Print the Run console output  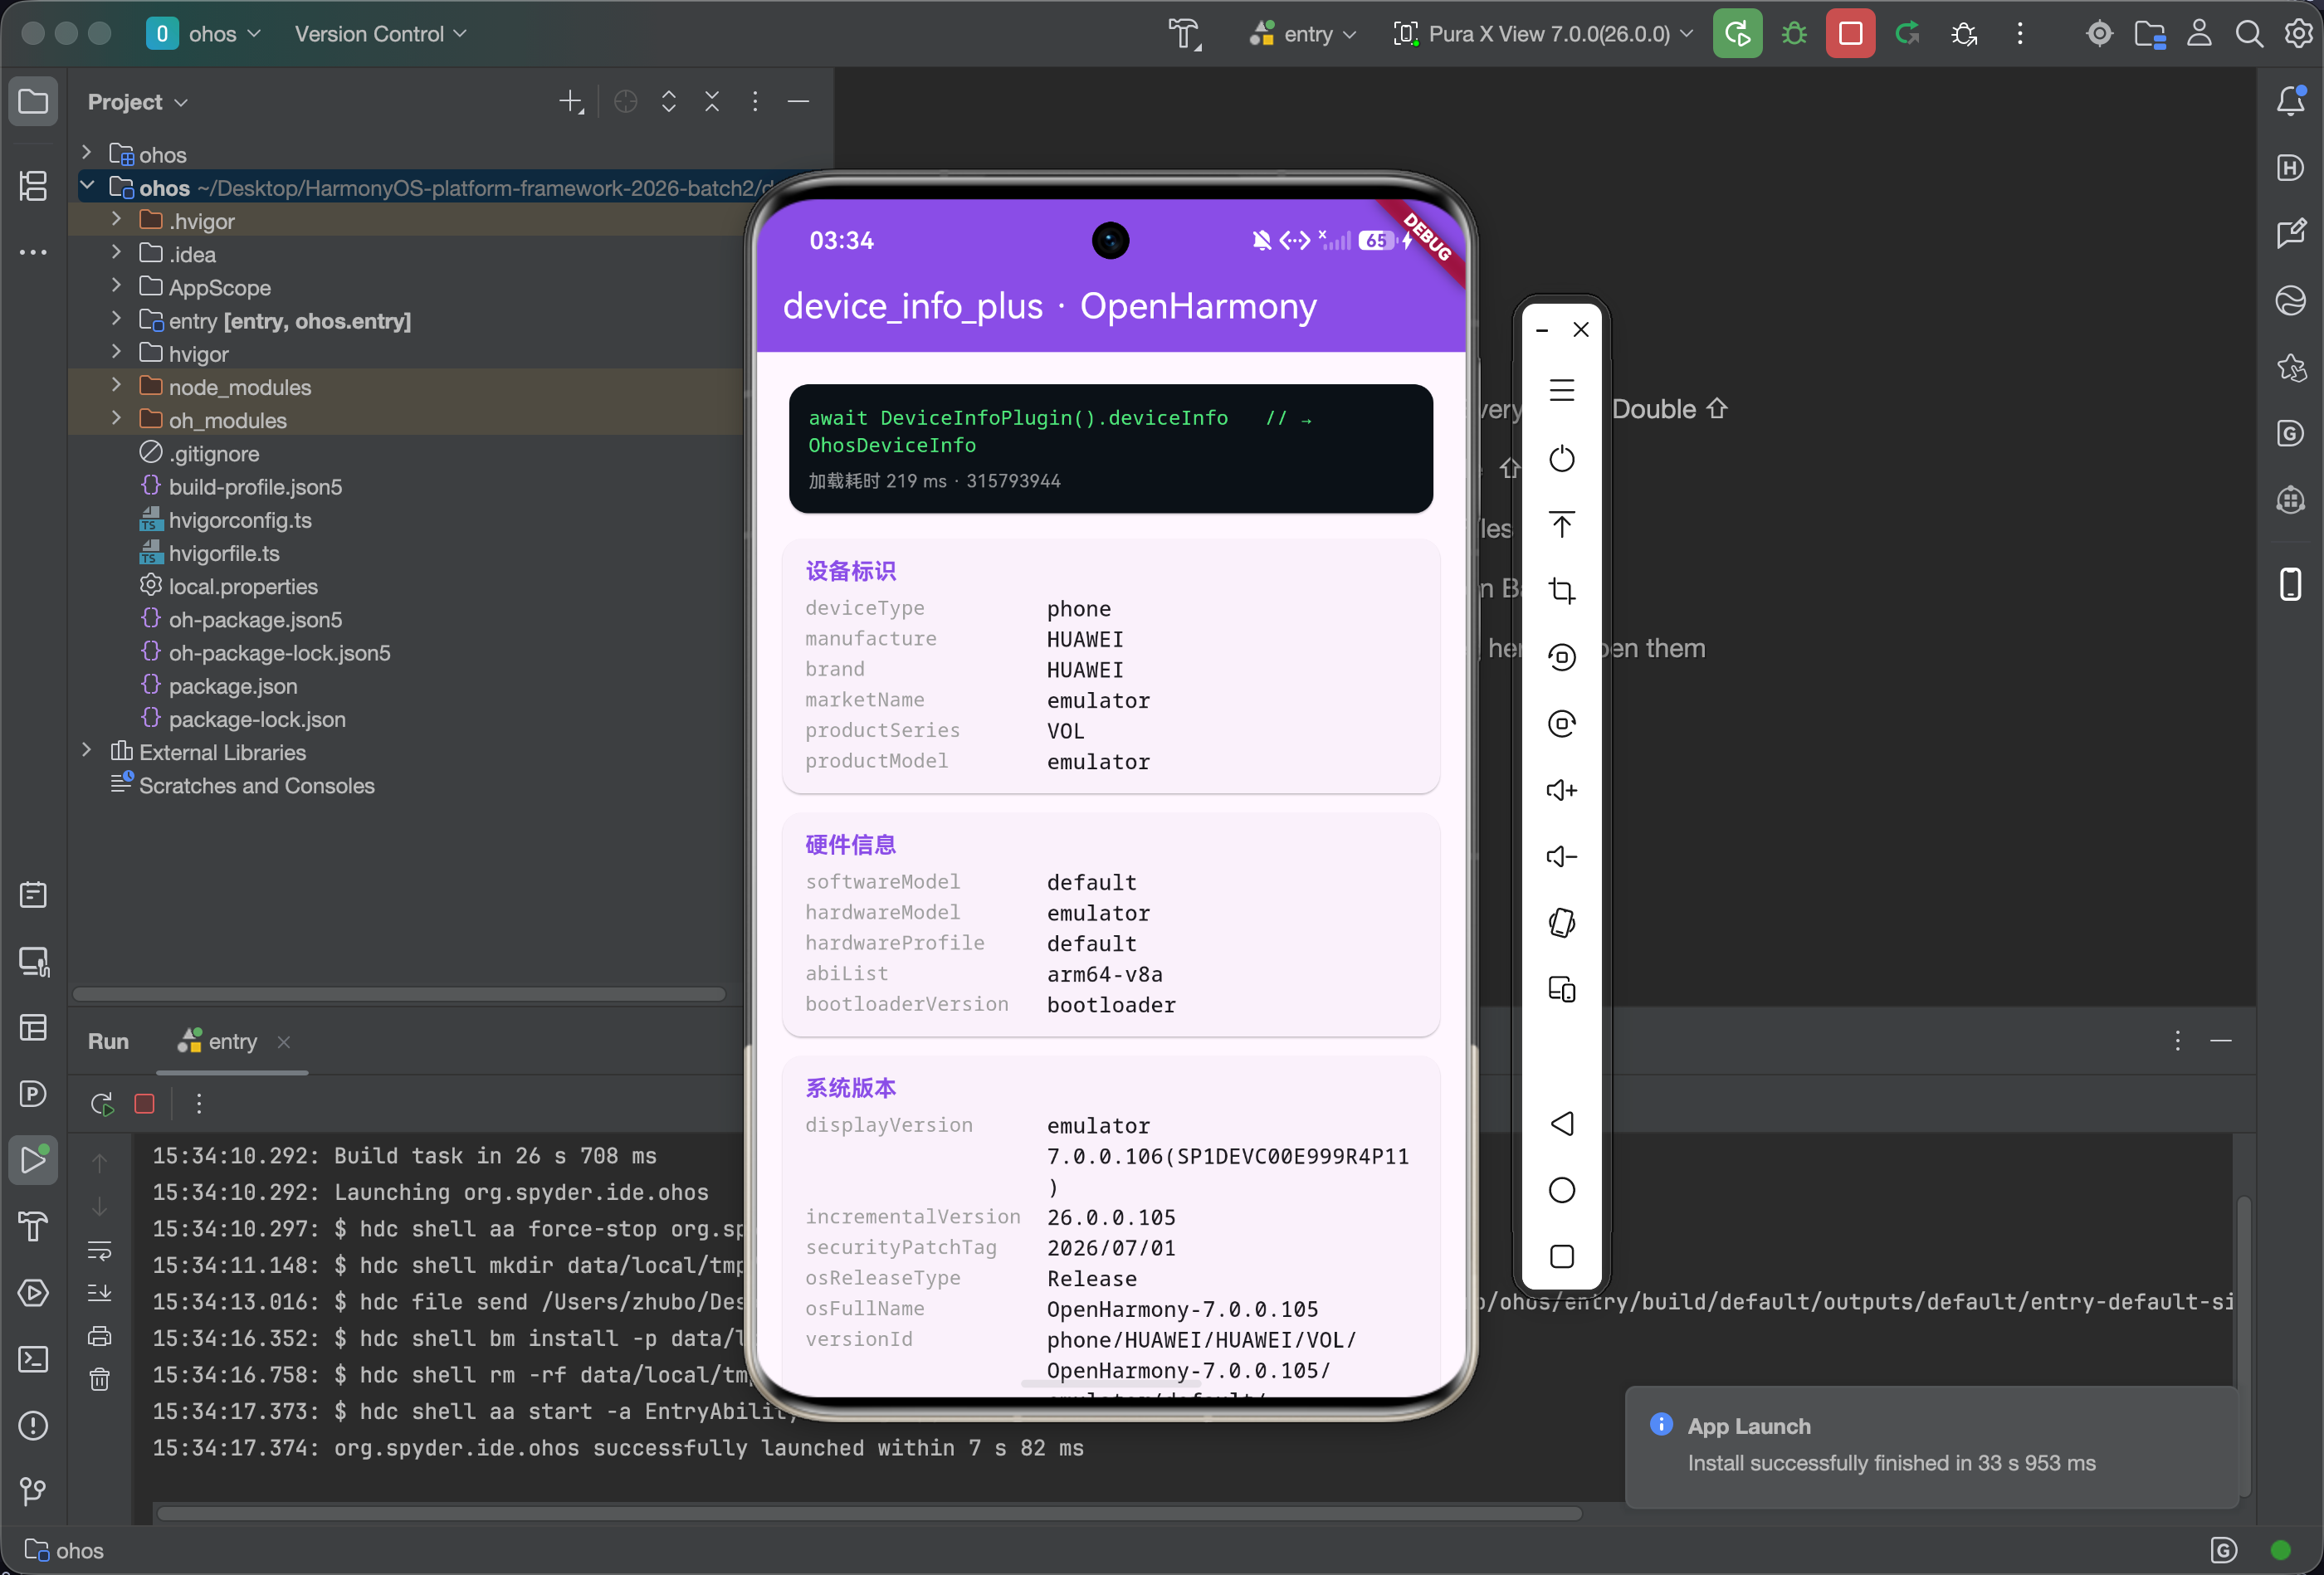click(99, 1336)
